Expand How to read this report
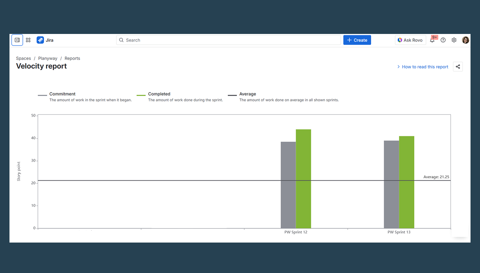Viewport: 480px width, 273px height. tap(422, 67)
